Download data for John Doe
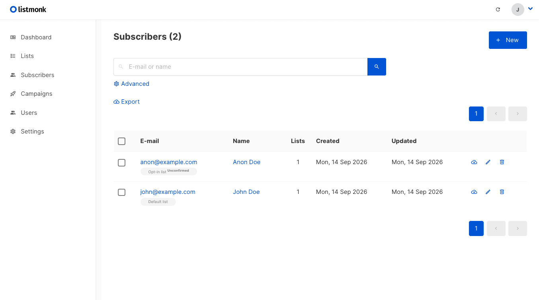The width and height of the screenshot is (539, 300). (x=474, y=192)
